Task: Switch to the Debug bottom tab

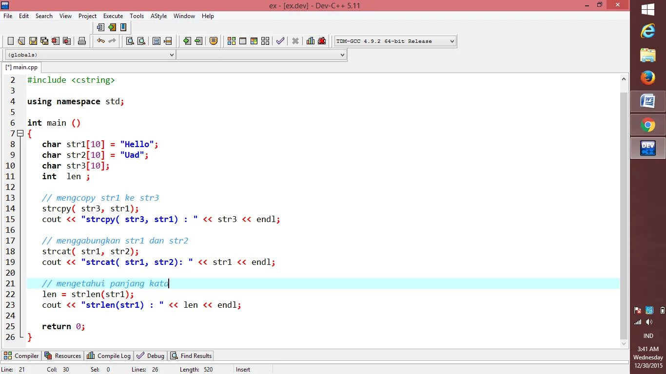Action: pyautogui.click(x=151, y=356)
